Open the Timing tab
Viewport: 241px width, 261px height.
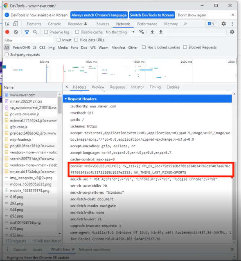coord(155,87)
